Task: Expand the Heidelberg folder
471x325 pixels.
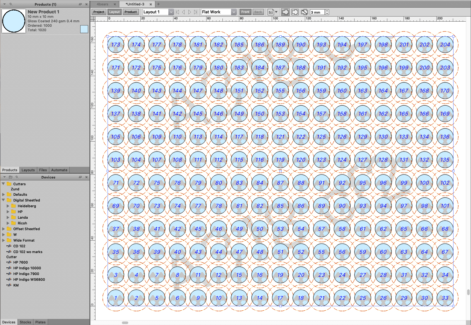Action: (8, 206)
